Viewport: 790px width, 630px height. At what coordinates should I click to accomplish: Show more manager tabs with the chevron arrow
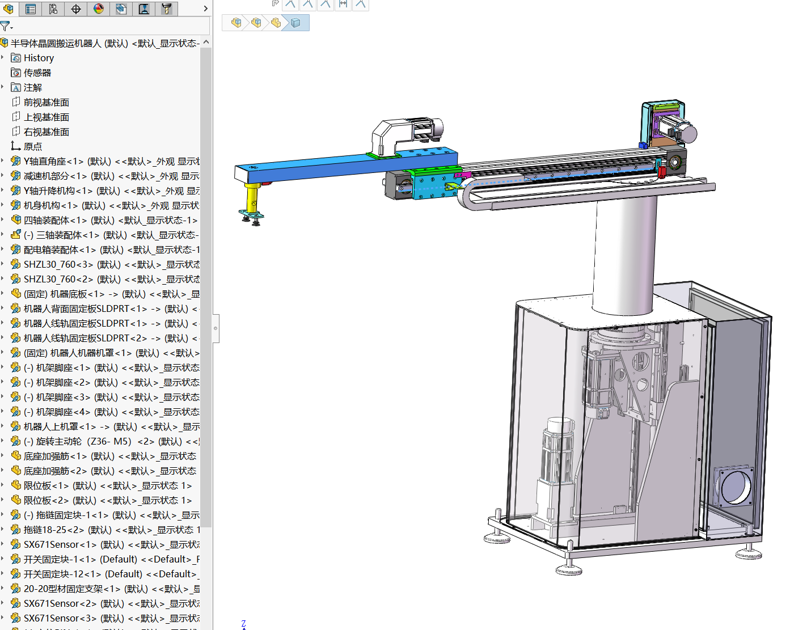tap(205, 9)
